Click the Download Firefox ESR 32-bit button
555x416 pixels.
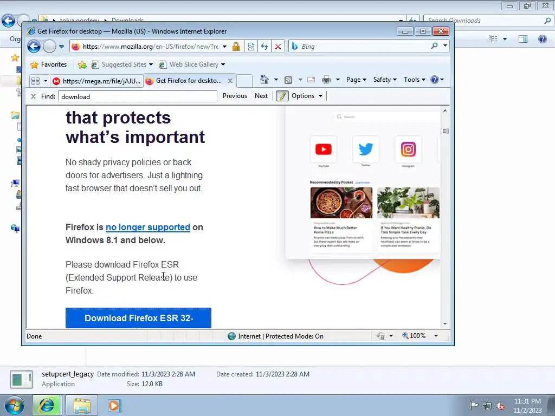[x=138, y=318]
